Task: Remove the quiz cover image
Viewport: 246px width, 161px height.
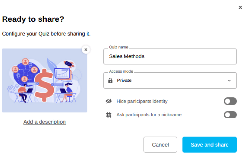Action: (86, 49)
